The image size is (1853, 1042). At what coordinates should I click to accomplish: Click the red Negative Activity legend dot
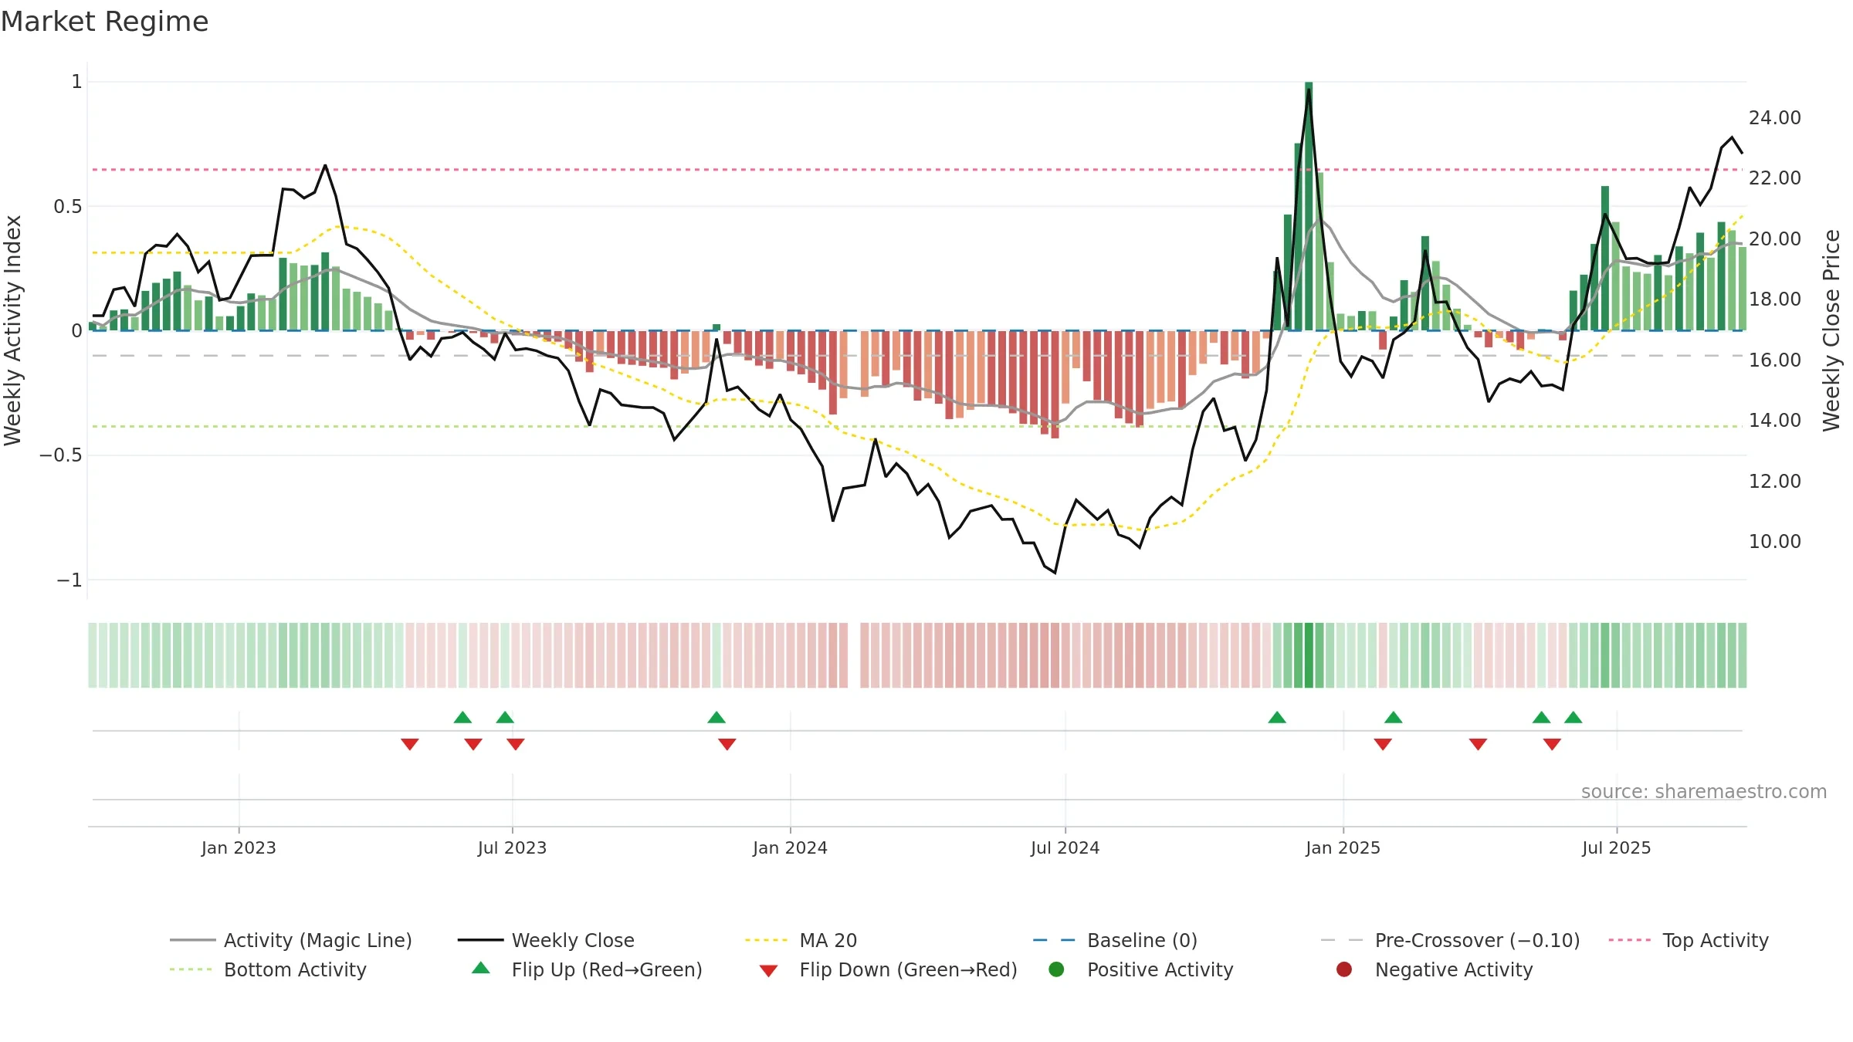[x=1344, y=969]
